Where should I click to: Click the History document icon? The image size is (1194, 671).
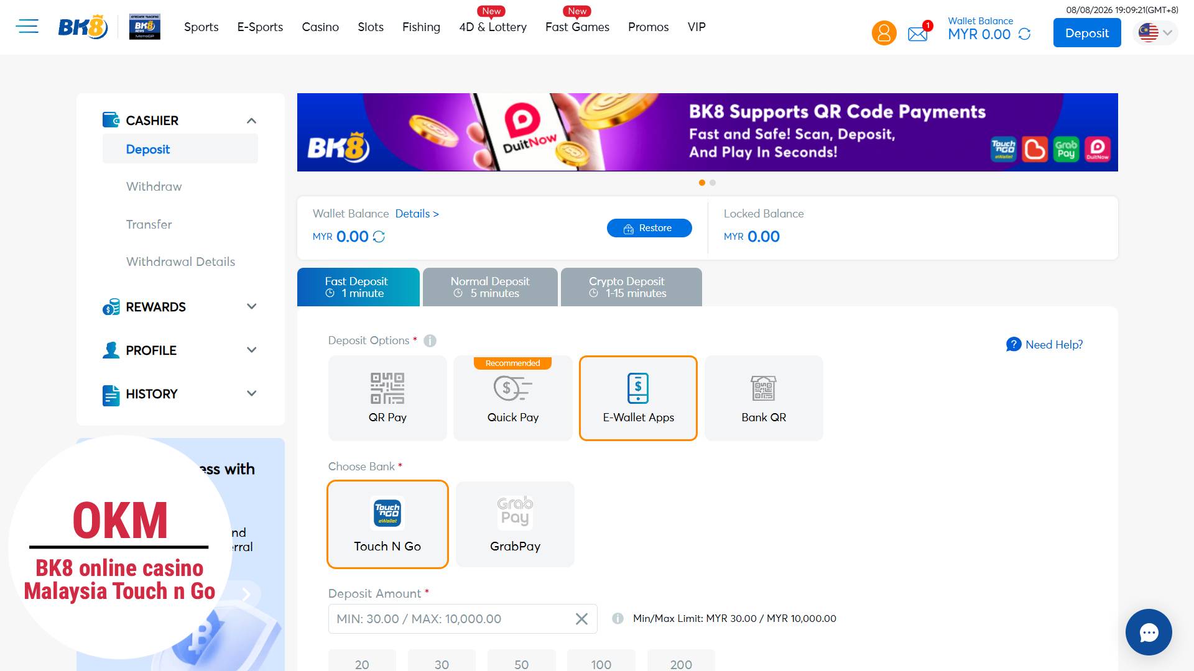[x=111, y=395]
